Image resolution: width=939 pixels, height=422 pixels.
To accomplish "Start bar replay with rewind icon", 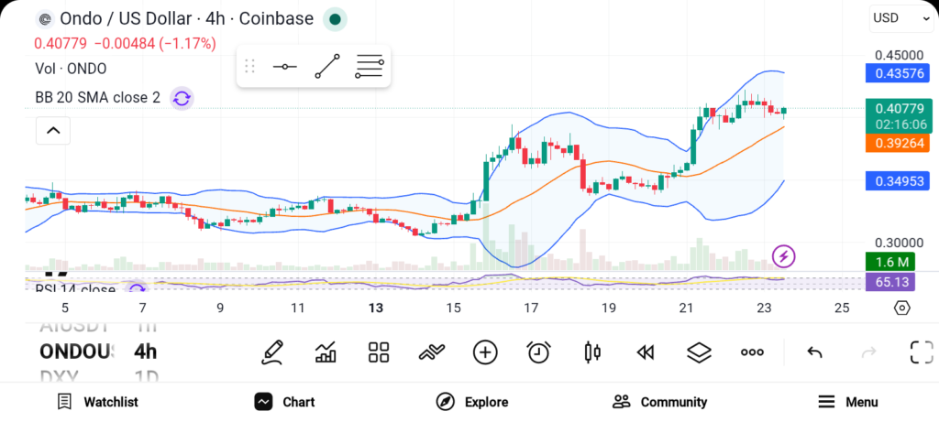I will 645,353.
